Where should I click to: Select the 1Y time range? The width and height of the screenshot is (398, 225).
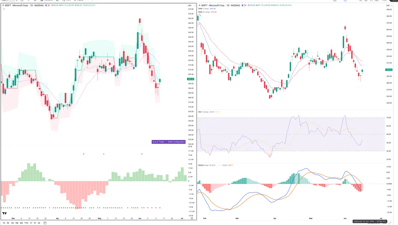(31, 223)
